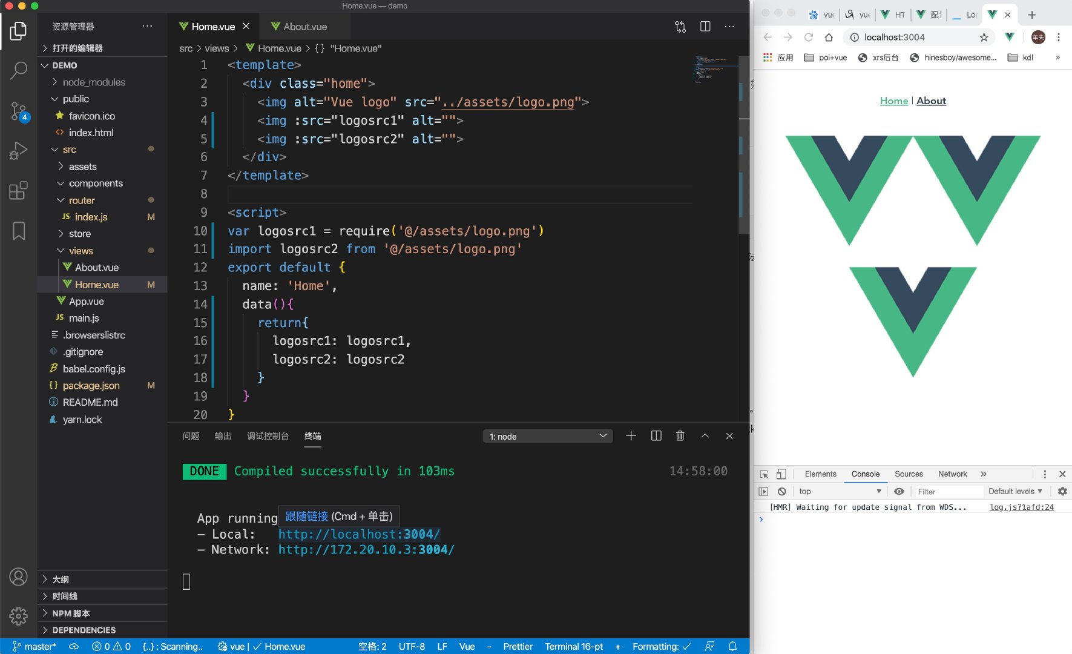Click the console Filter input field
The image size is (1072, 654).
947,492
